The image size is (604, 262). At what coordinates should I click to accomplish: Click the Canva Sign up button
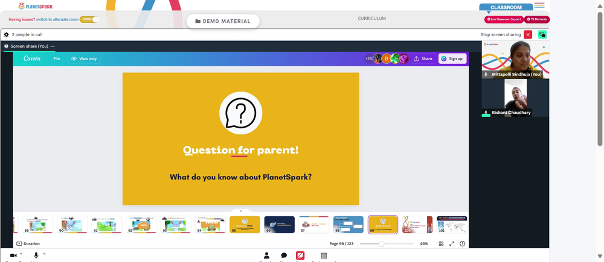[x=452, y=59]
